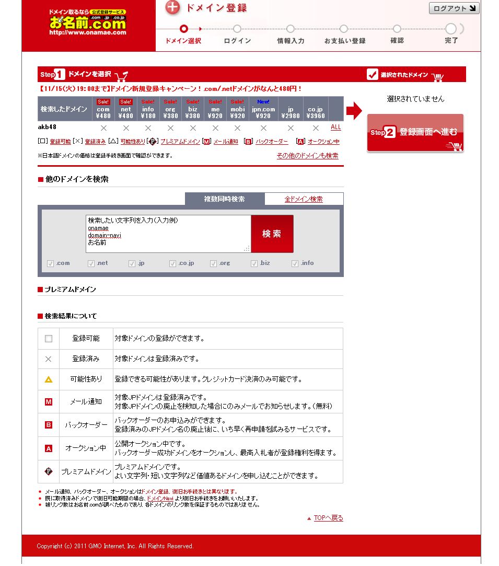Click the お名前.com logo
The height and width of the screenshot is (566, 499).
coord(88,22)
